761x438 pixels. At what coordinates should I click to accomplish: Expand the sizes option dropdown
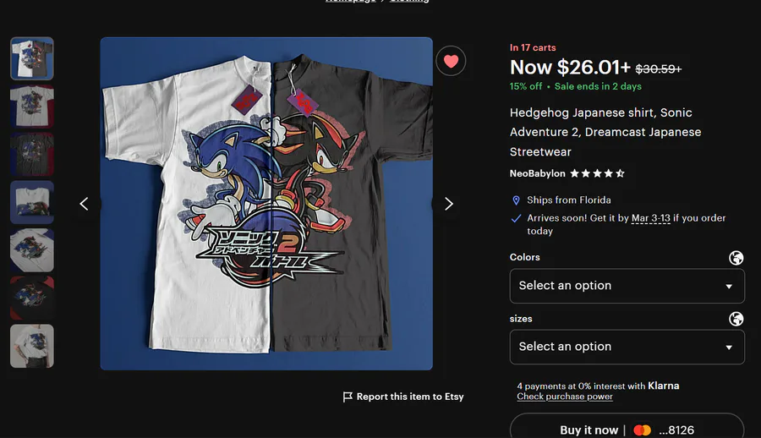(x=627, y=347)
